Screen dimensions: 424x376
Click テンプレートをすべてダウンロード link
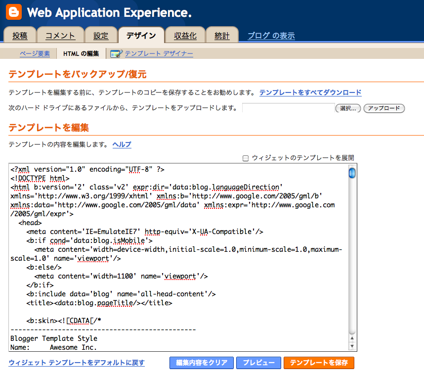(310, 93)
